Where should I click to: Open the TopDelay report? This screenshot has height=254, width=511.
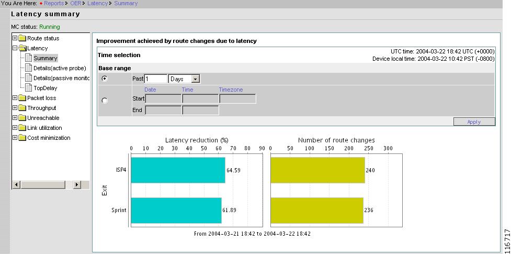(46, 88)
